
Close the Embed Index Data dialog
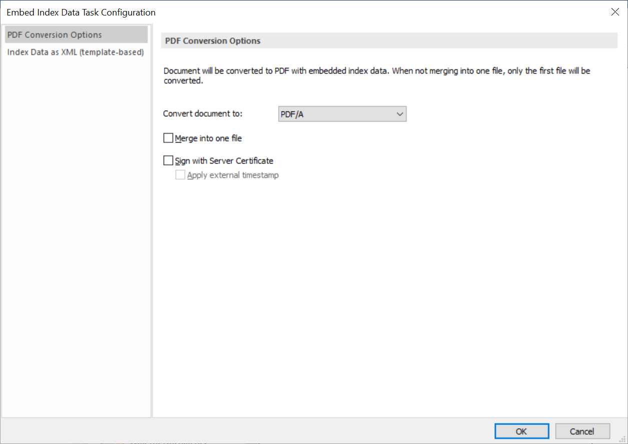click(x=615, y=11)
